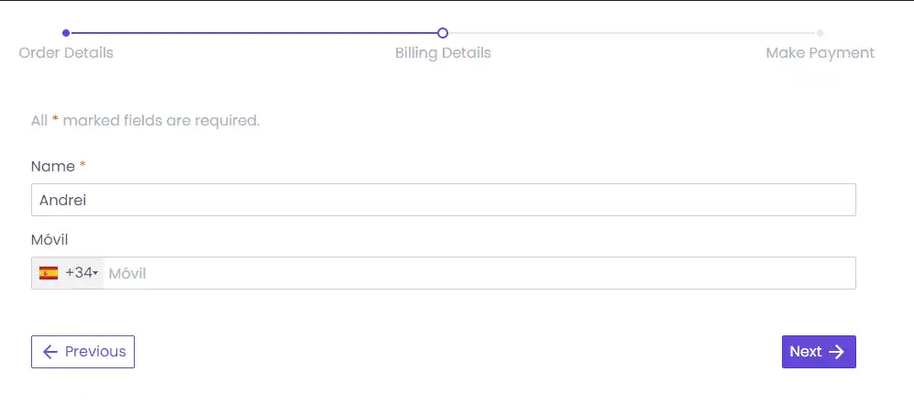This screenshot has width=914, height=405.
Task: Focus the Móvil phone number input
Action: tap(477, 273)
